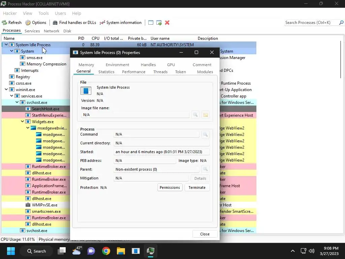The image size is (345, 259).
Task: Open the Comment tab in Properties
Action: 202,65
